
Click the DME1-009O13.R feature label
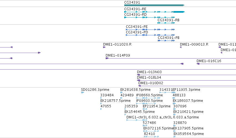(x=194, y=44)
